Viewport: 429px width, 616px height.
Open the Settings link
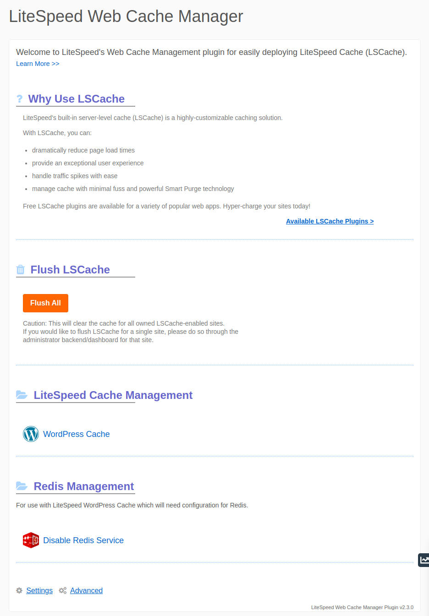(x=39, y=590)
